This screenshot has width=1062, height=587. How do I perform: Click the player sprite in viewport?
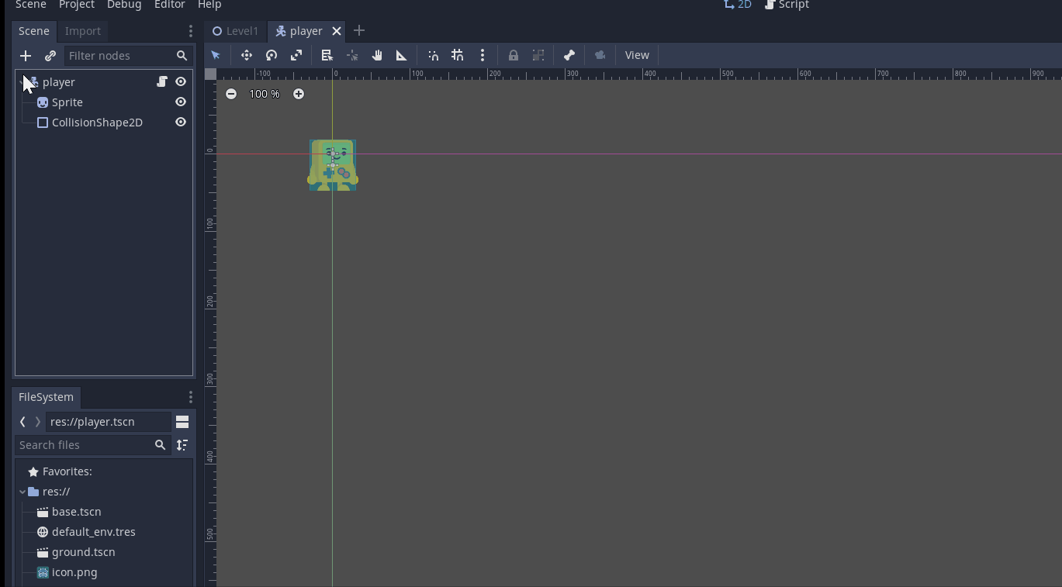[x=333, y=165]
